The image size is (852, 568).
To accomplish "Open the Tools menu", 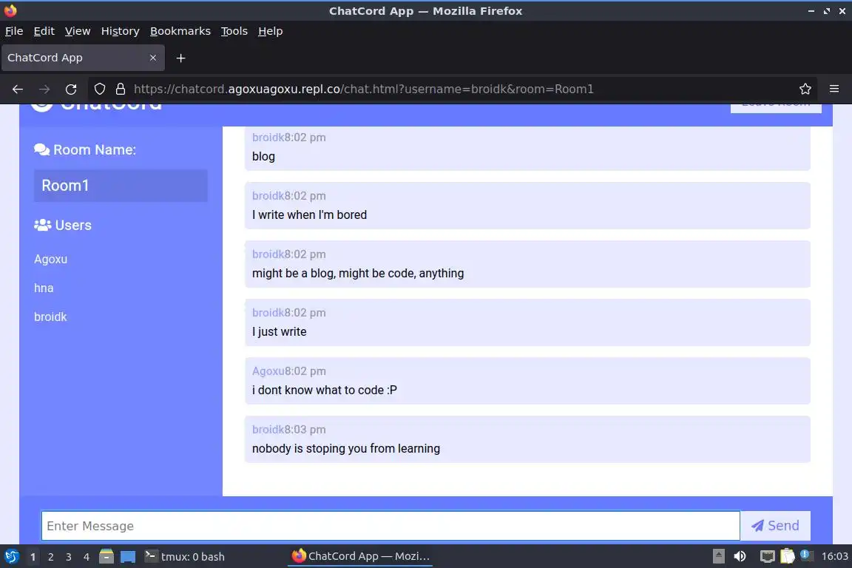I will pos(234,31).
